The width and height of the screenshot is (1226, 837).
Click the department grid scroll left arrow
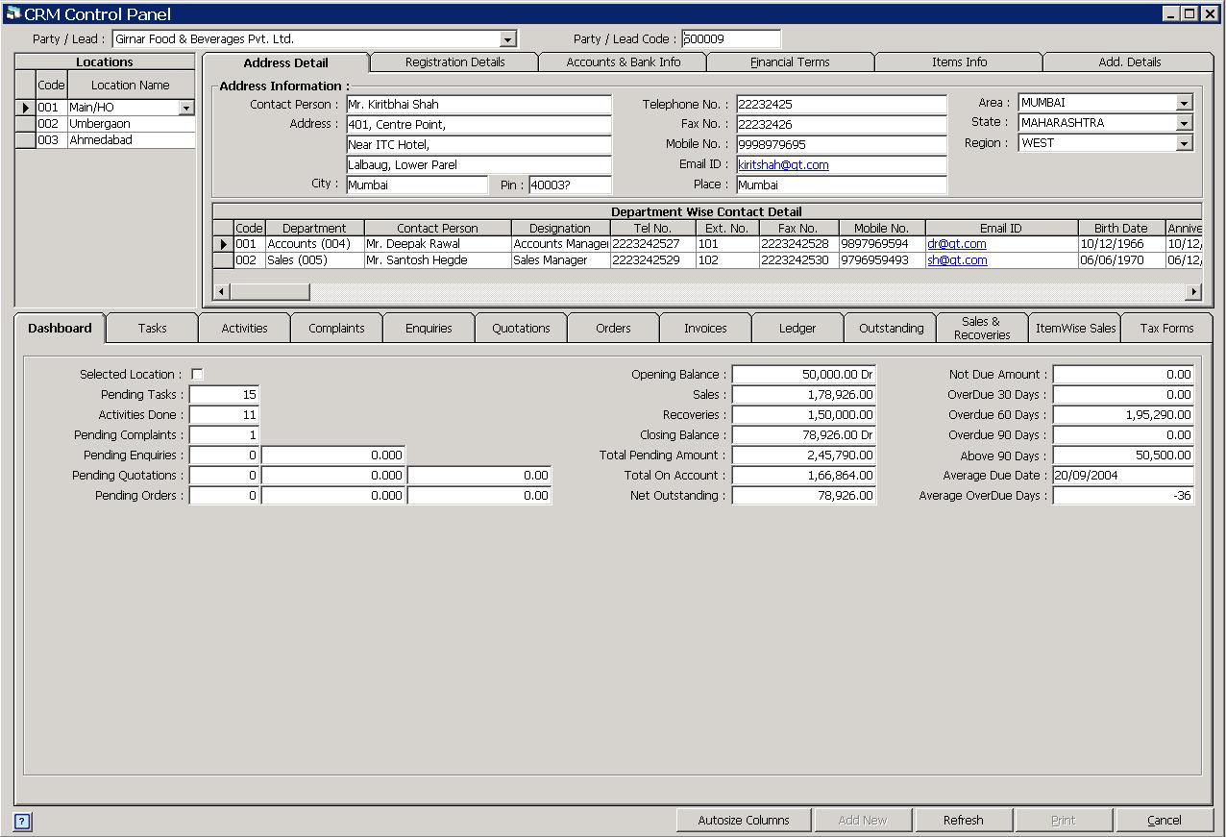point(221,291)
